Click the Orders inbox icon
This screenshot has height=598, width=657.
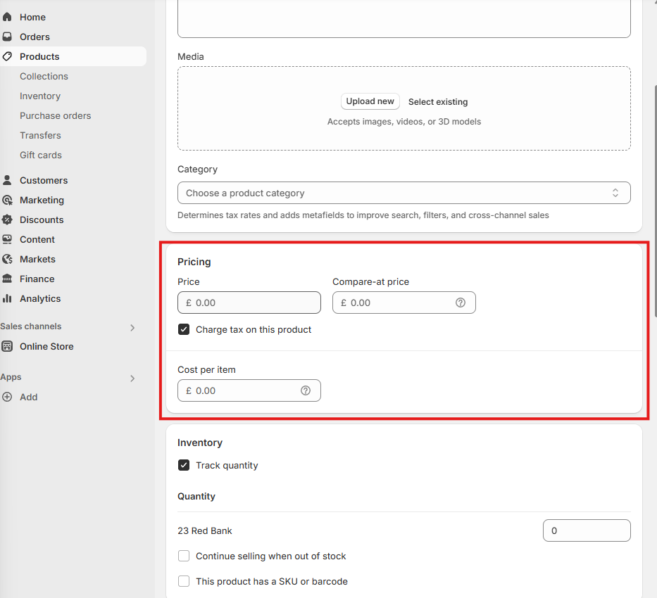7,37
